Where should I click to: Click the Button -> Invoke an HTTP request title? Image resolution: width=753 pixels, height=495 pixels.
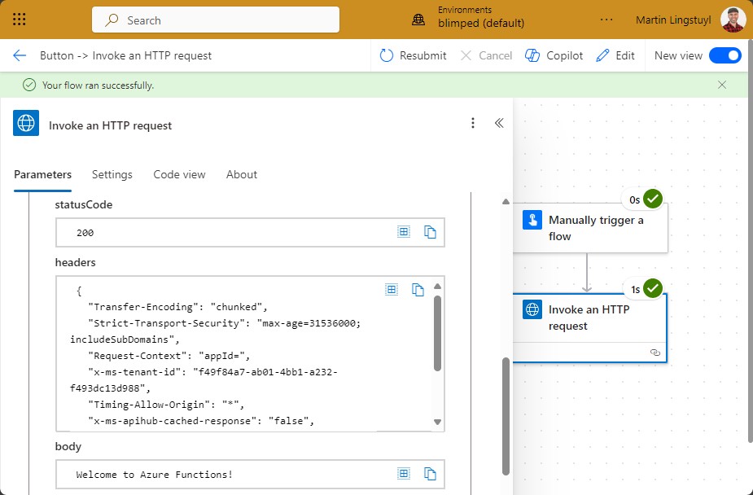126,55
